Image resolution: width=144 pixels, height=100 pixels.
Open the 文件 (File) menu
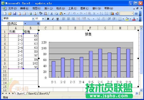[x=13, y=8]
